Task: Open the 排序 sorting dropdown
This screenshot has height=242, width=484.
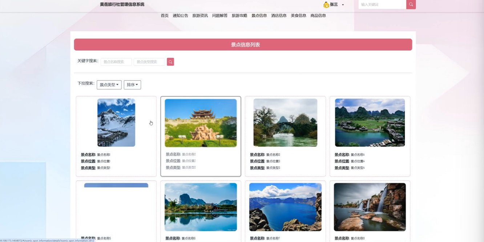Action: [x=132, y=85]
